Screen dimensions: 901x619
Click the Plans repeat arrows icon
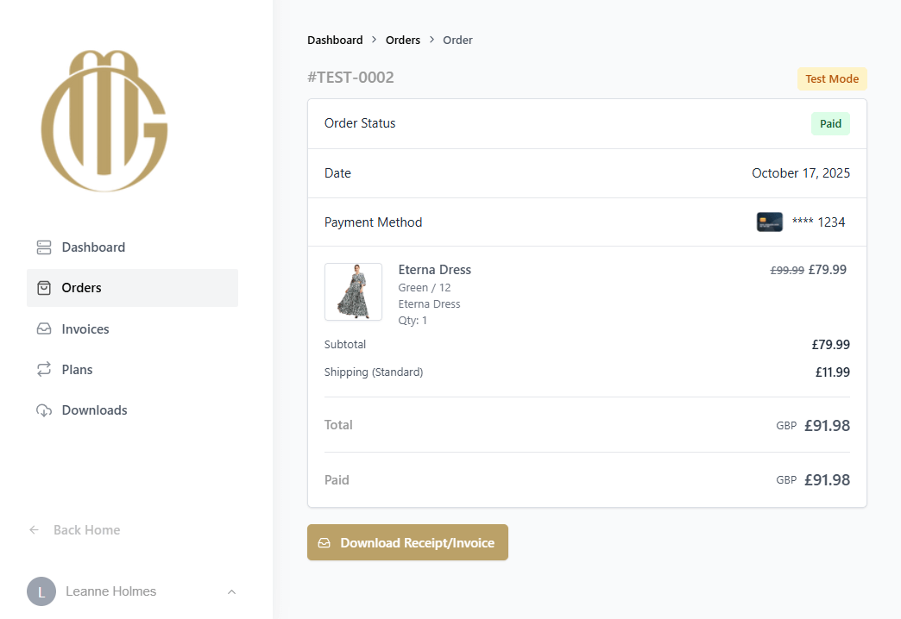(44, 370)
